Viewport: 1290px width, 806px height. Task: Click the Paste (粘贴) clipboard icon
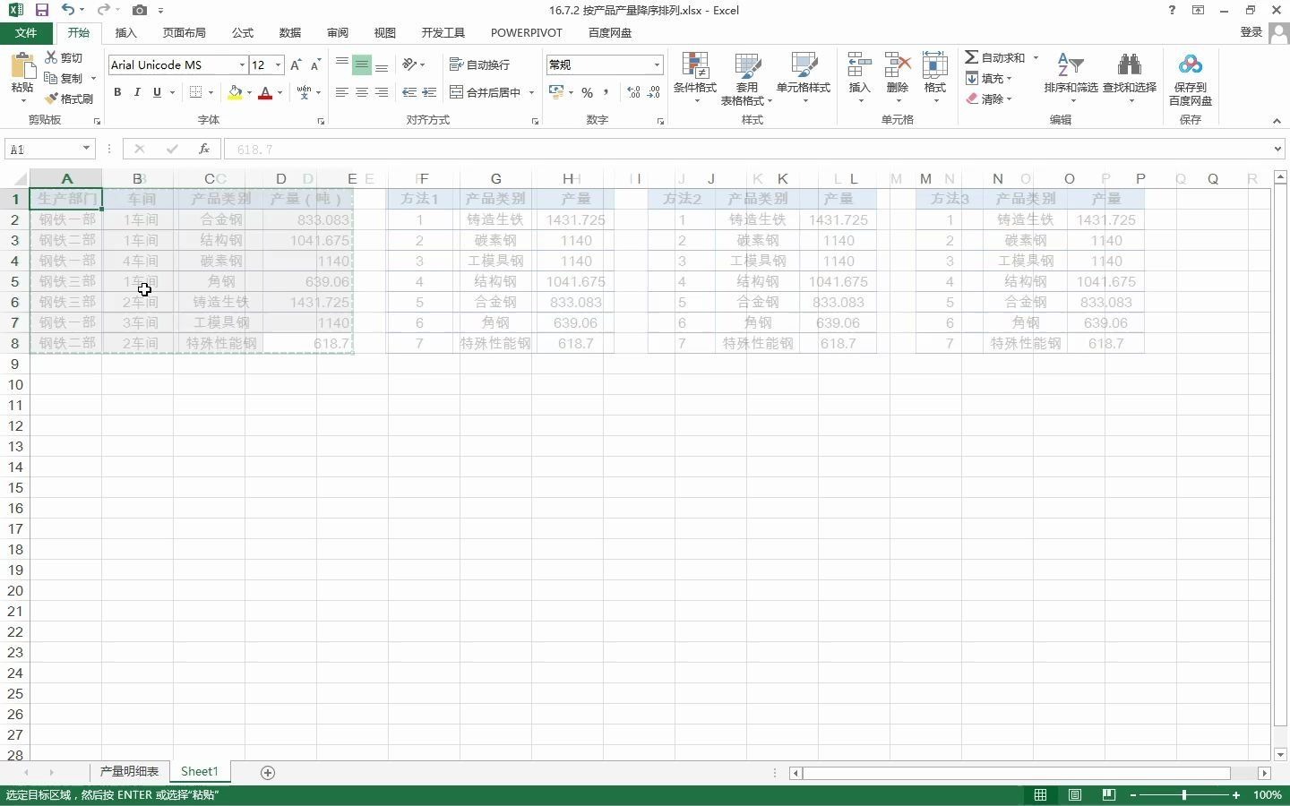pos(22,67)
